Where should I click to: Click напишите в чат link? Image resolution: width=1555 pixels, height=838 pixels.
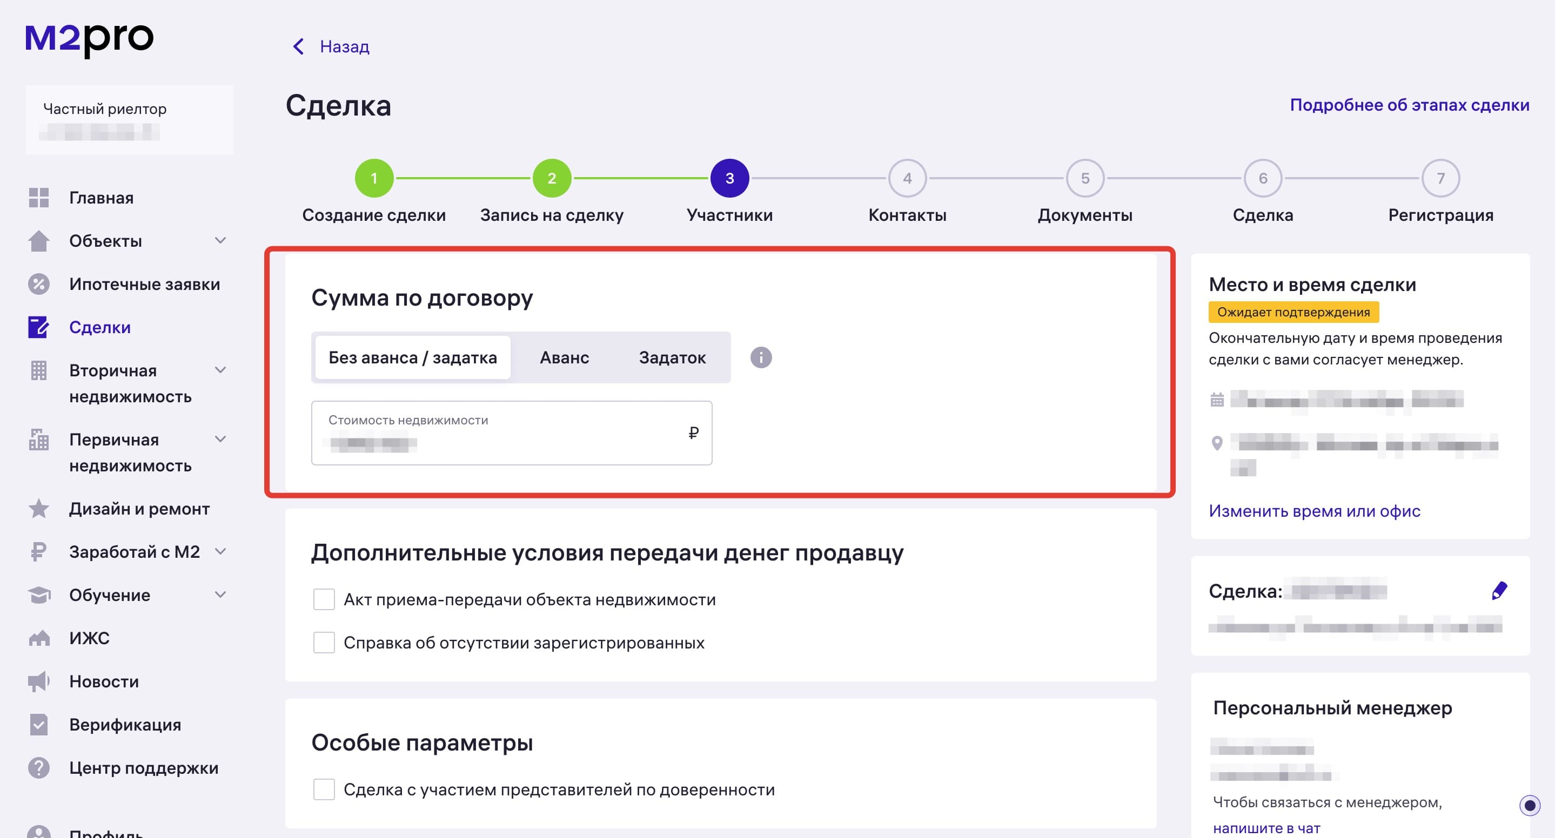[x=1266, y=828]
